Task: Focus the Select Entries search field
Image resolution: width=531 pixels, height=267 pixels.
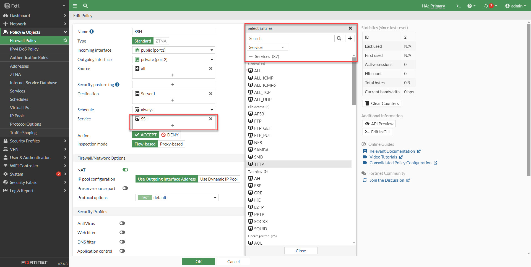Action: 291,38
